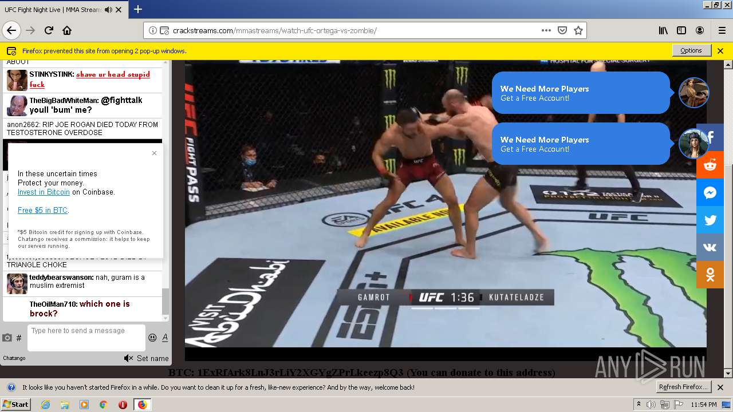Close the Coinbase ad popup

(x=154, y=153)
